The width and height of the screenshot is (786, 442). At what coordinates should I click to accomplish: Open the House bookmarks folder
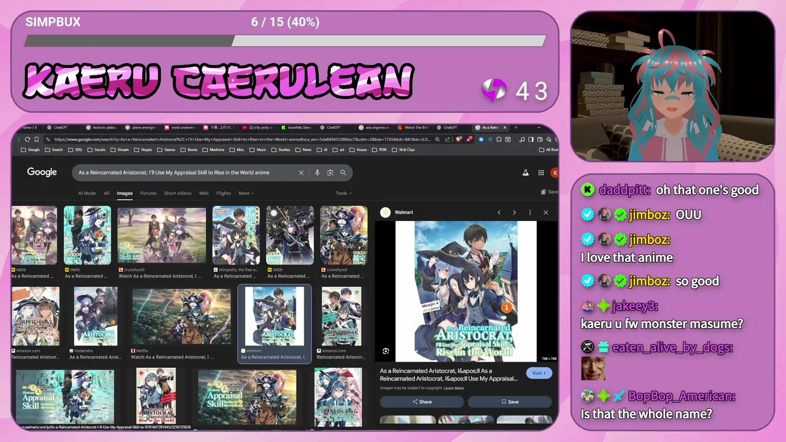coord(358,150)
